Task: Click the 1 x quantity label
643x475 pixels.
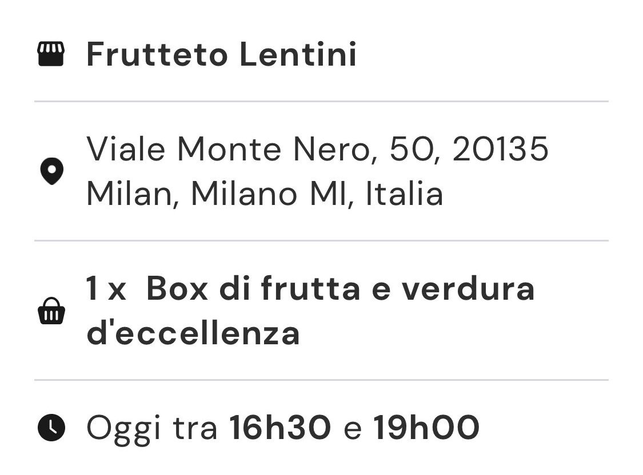Action: click(x=106, y=288)
